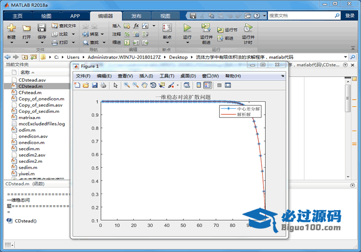This screenshot has width=361, height=252.
Task: Select the Zoom In tool in Figure 1
Action: pos(127,85)
